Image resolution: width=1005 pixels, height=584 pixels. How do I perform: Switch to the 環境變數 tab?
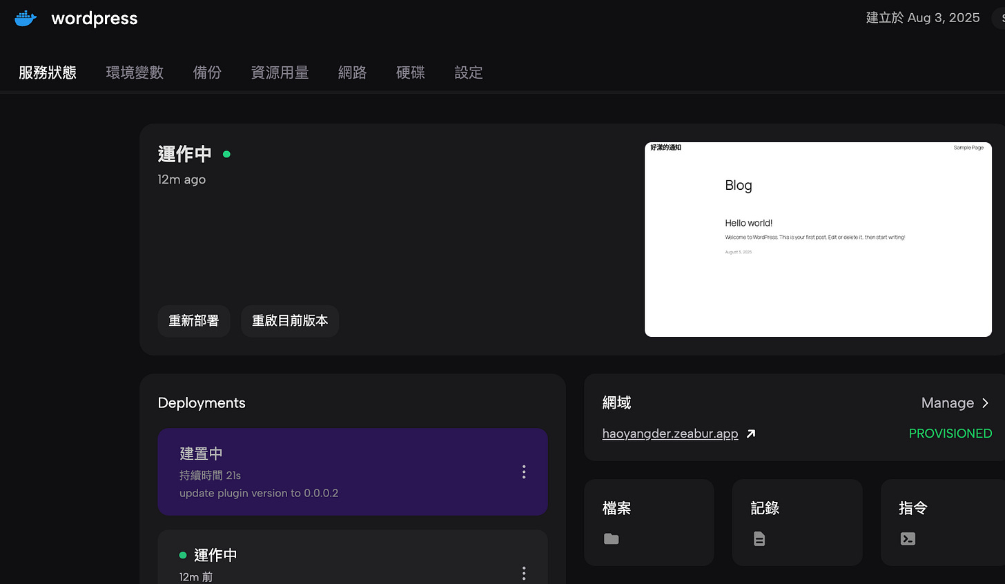tap(135, 72)
